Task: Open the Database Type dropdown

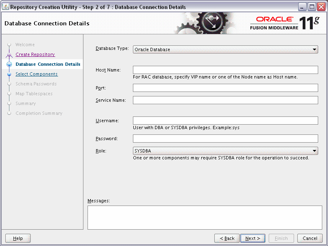Action: tap(225, 49)
